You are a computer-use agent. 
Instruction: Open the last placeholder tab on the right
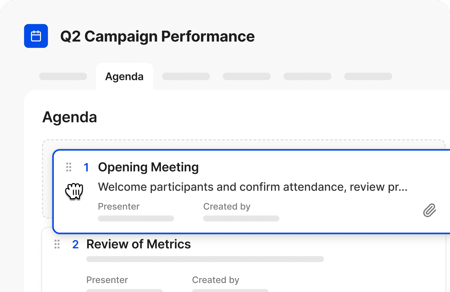click(368, 76)
